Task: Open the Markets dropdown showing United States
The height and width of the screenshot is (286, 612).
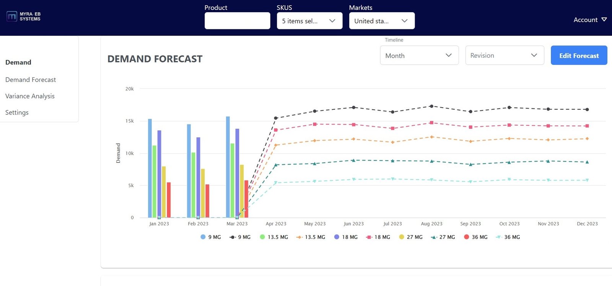Action: point(382,21)
